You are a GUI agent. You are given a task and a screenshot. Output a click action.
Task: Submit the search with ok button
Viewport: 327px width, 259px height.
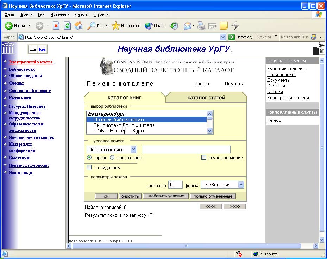click(106, 196)
